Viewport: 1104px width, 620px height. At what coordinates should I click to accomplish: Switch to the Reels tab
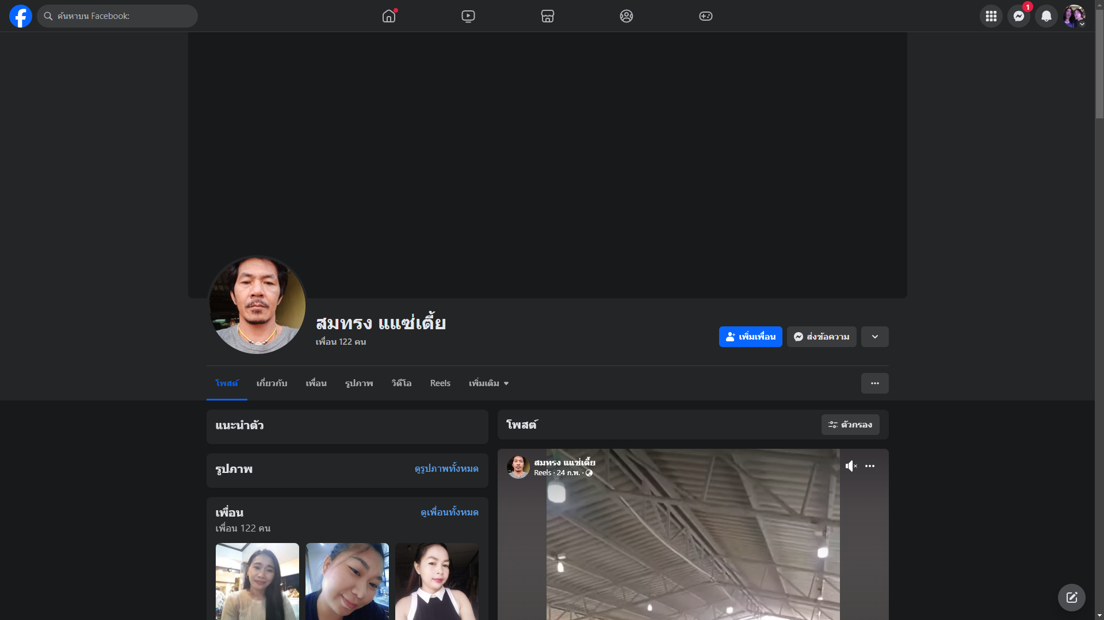point(440,383)
